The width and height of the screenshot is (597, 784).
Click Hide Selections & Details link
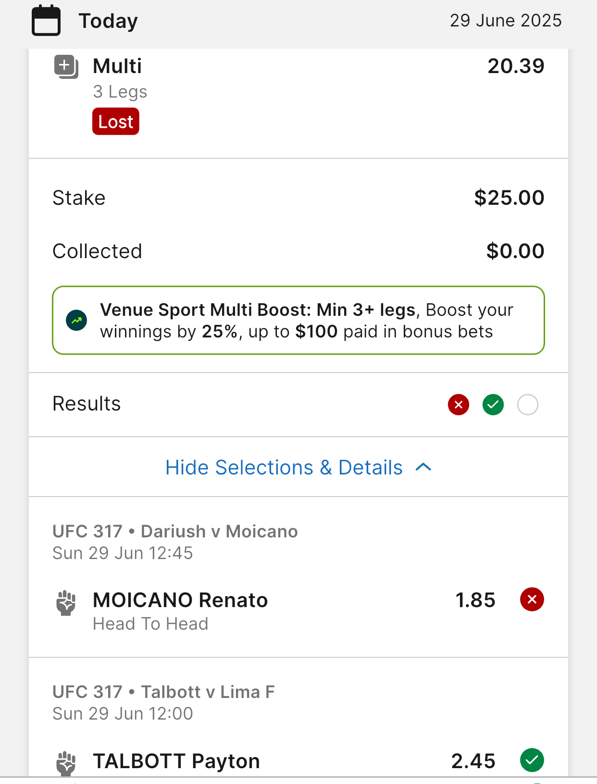(284, 467)
